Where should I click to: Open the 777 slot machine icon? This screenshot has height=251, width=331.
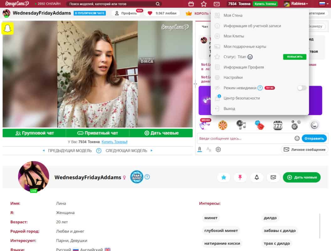tap(278, 125)
